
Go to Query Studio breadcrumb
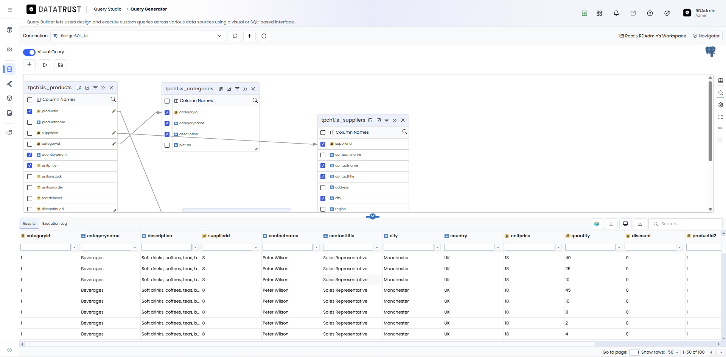tap(107, 9)
